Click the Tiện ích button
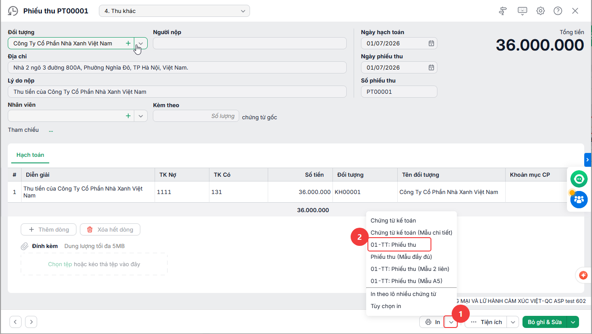The image size is (592, 334). click(486, 322)
